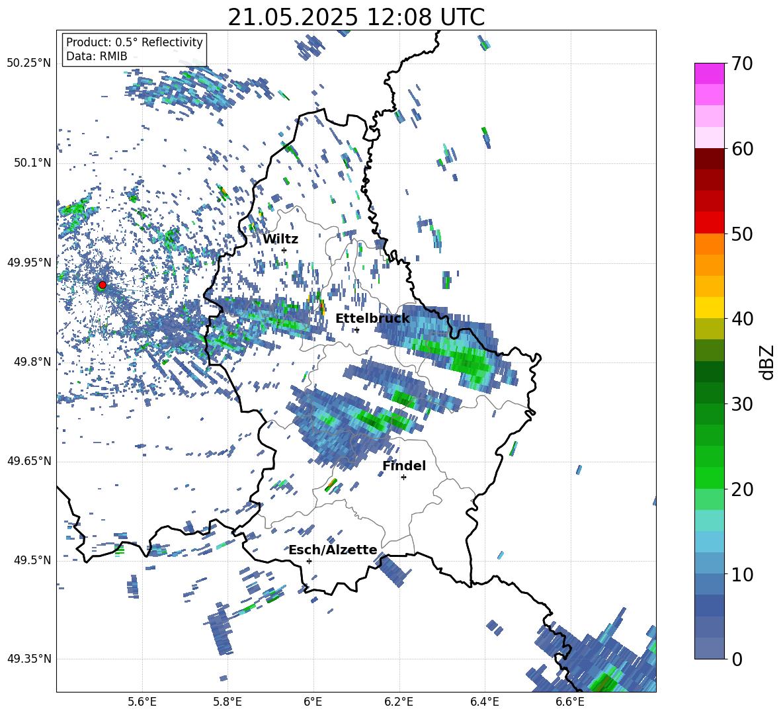Click the 6°E longitude label
The width and height of the screenshot is (783, 715).
coord(313,702)
